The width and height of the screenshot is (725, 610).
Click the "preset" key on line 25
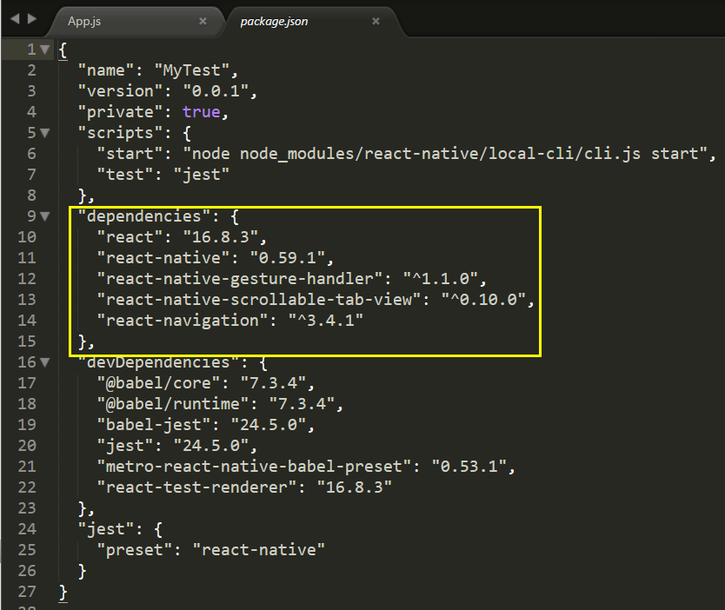134,550
